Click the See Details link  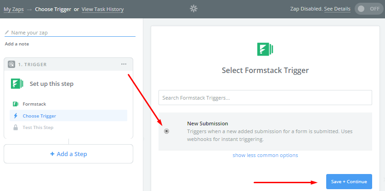337,9
